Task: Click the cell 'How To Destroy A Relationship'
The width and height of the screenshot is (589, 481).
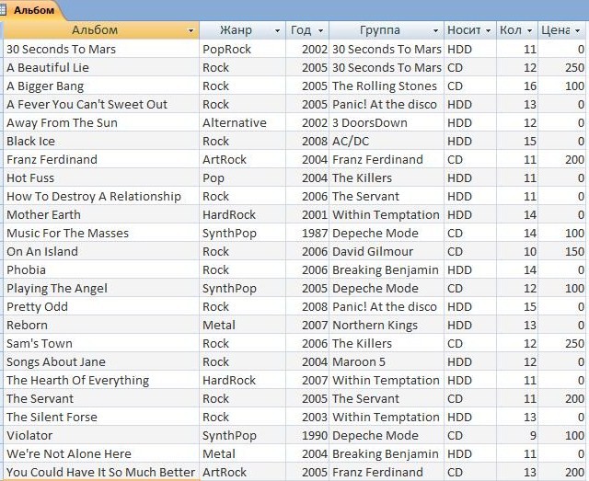Action: click(101, 197)
